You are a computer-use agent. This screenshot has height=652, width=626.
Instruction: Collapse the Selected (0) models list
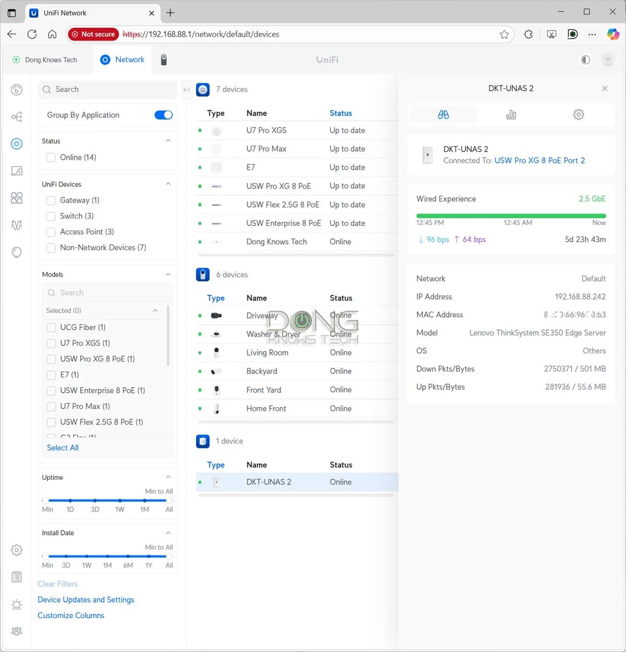tap(155, 311)
